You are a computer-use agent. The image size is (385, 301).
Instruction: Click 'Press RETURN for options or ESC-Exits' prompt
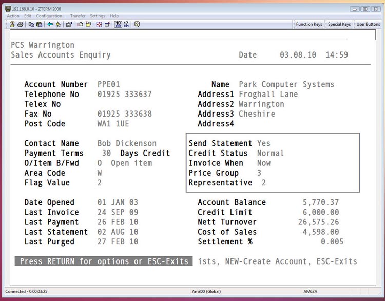click(104, 261)
